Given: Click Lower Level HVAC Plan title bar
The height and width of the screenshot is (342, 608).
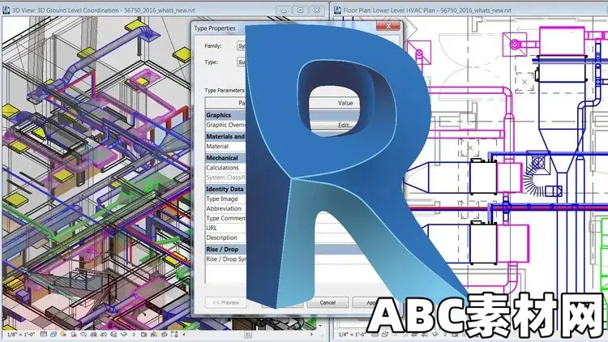Looking at the screenshot, I should click(427, 10).
